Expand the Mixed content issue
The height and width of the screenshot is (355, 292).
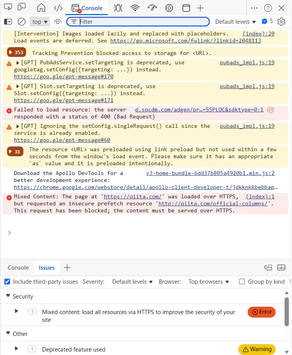pyautogui.click(x=16, y=311)
